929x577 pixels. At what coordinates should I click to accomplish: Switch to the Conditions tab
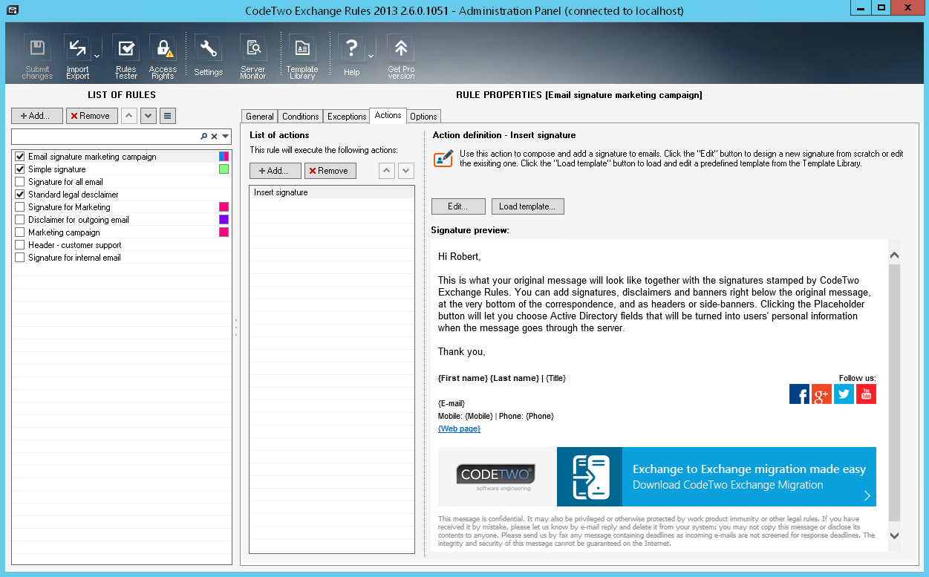(x=300, y=116)
